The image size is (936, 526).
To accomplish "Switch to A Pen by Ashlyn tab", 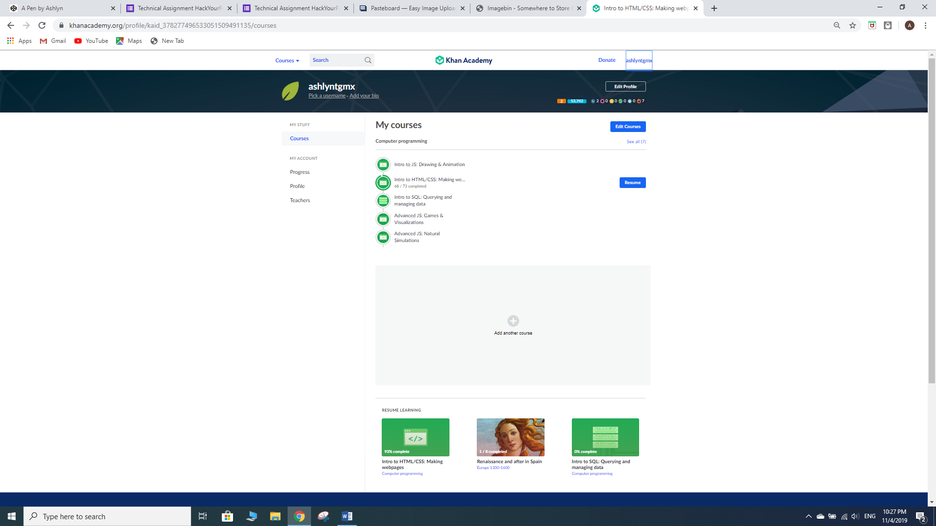I will tap(61, 8).
